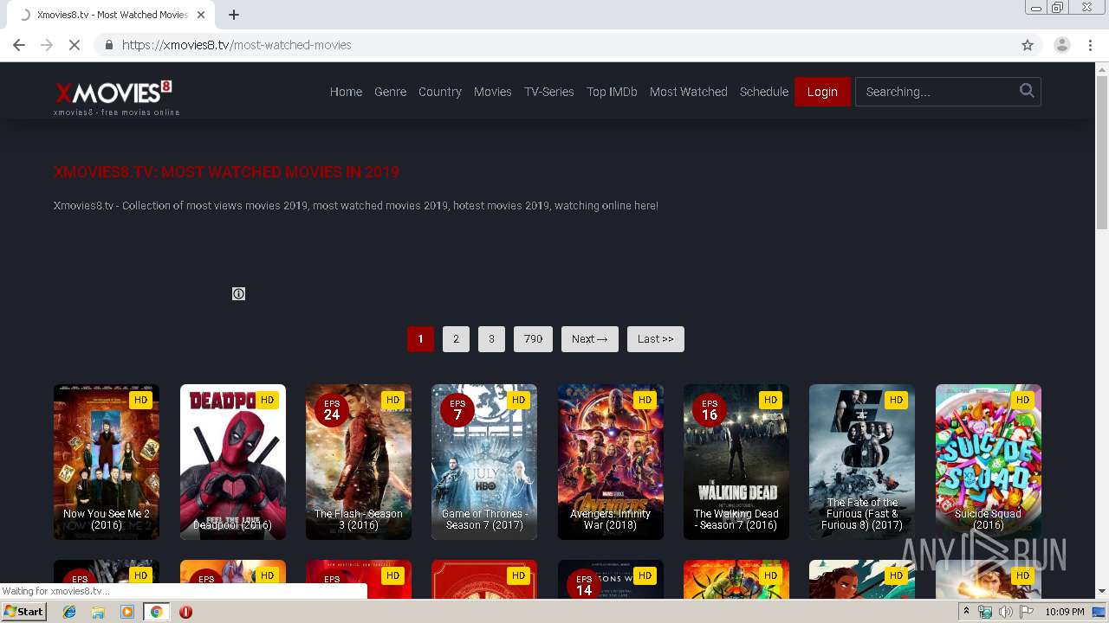Bookmark this page with star icon
The image size is (1109, 623).
(x=1028, y=45)
